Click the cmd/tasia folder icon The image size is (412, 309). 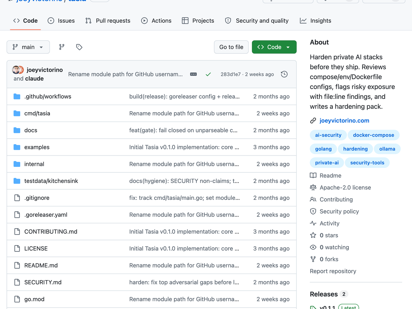[17, 113]
